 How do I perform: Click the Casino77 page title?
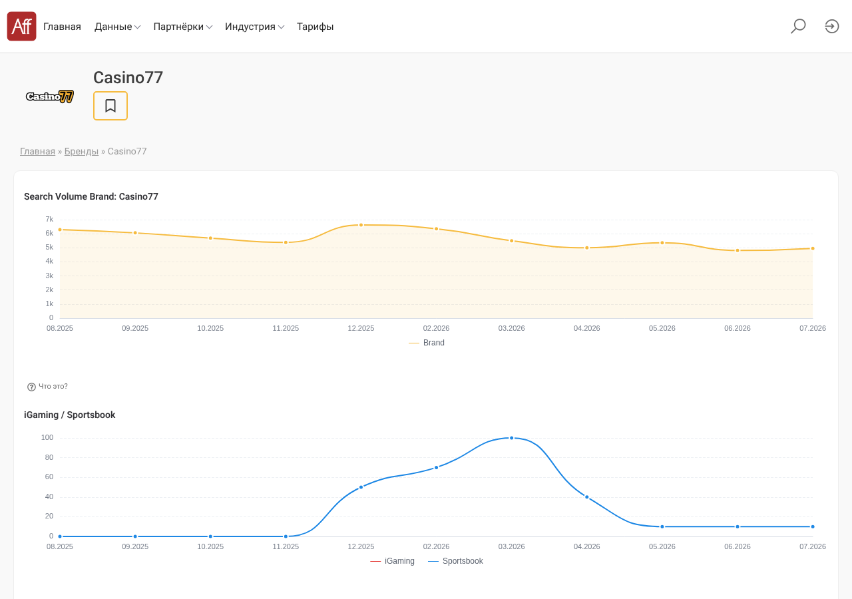(128, 77)
